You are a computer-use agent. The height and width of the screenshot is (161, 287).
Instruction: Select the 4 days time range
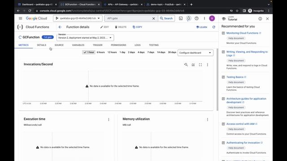pyautogui.click(x=141, y=52)
